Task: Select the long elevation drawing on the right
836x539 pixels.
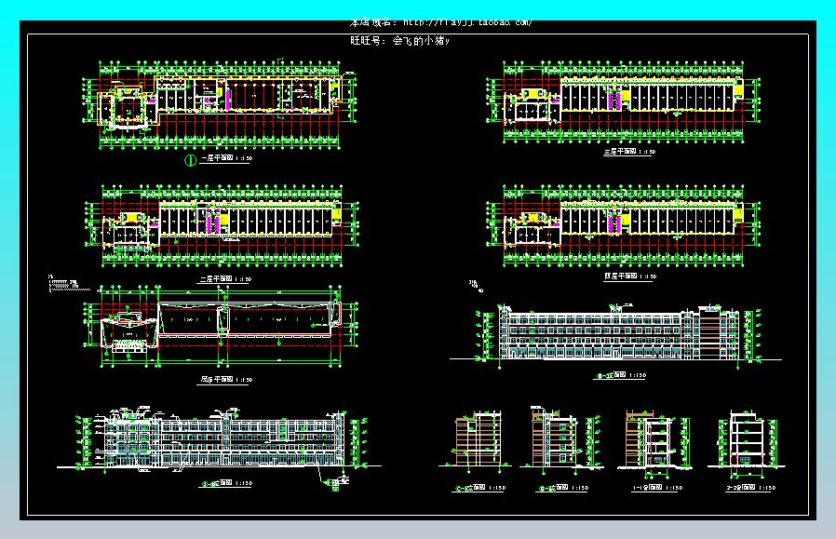Action: pyautogui.click(x=615, y=335)
